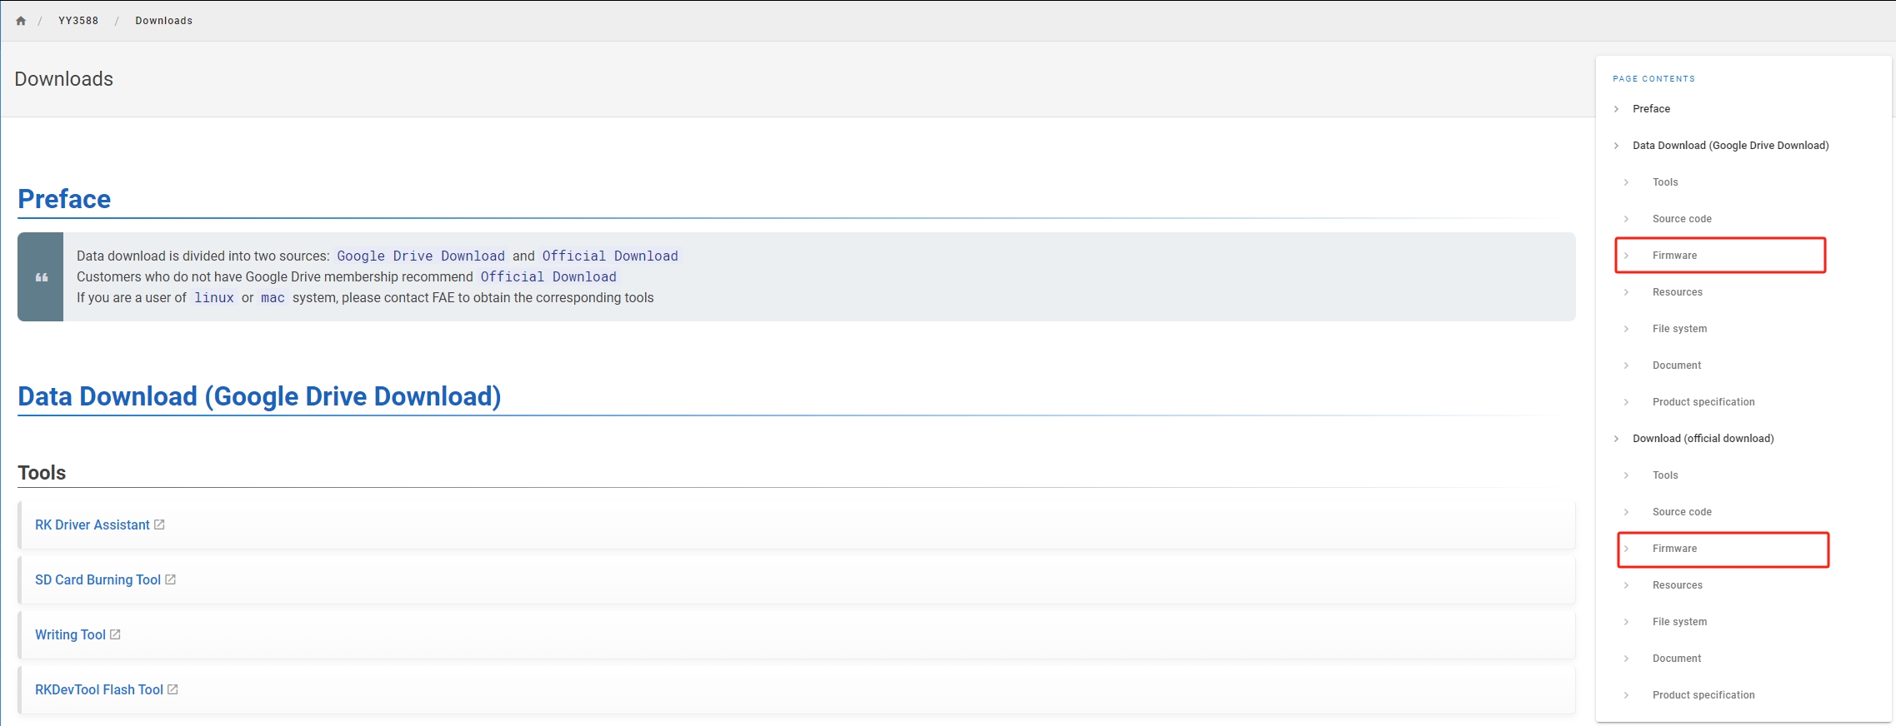This screenshot has width=1896, height=726.
Task: Expand chevron beside Data Download (Google Drive Download)
Action: tap(1617, 146)
